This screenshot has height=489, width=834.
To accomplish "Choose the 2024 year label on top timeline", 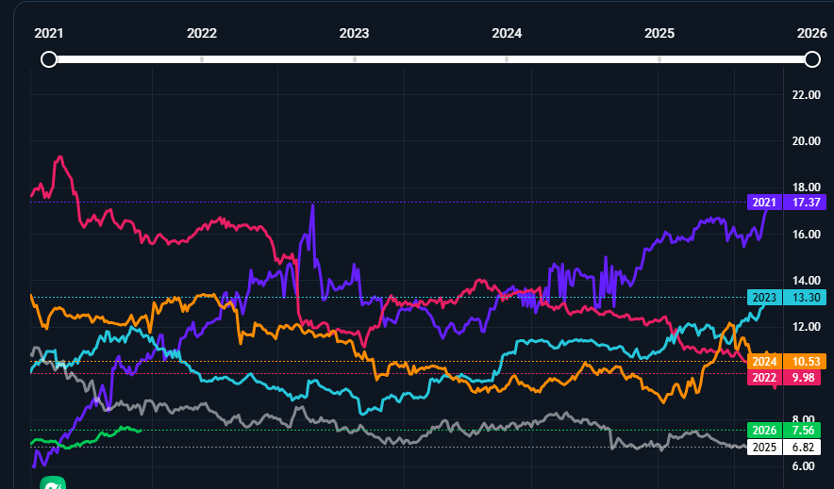I will tap(507, 32).
